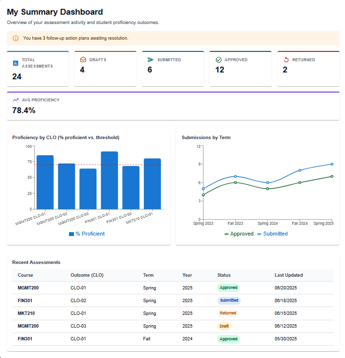The image size is (345, 358).
Task: Open the MKT210 course in Recent Assessments
Action: (x=26, y=313)
